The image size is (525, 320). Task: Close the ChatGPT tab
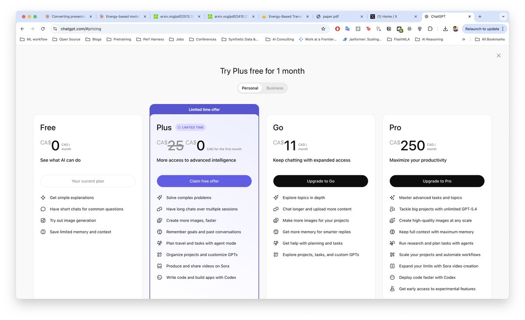pos(469,16)
